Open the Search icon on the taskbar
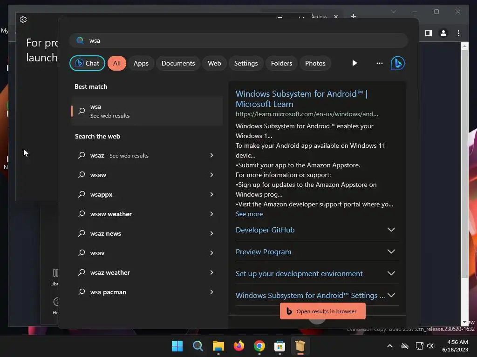Screen dimensions: 477x357 pos(198,346)
